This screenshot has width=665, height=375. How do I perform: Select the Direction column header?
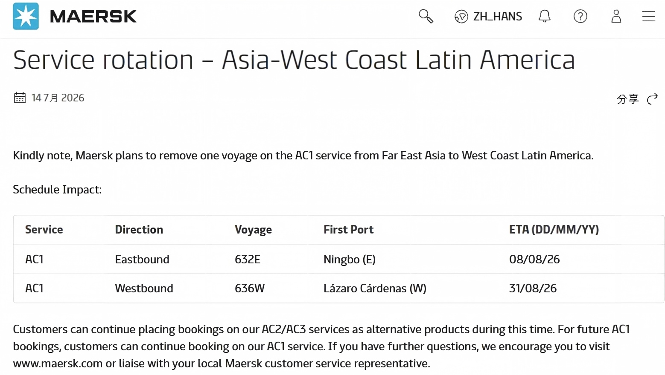tap(139, 230)
